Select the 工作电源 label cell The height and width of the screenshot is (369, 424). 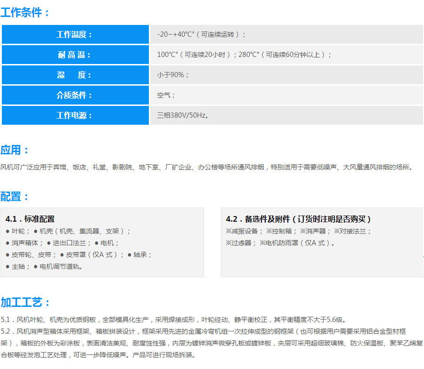click(x=75, y=115)
